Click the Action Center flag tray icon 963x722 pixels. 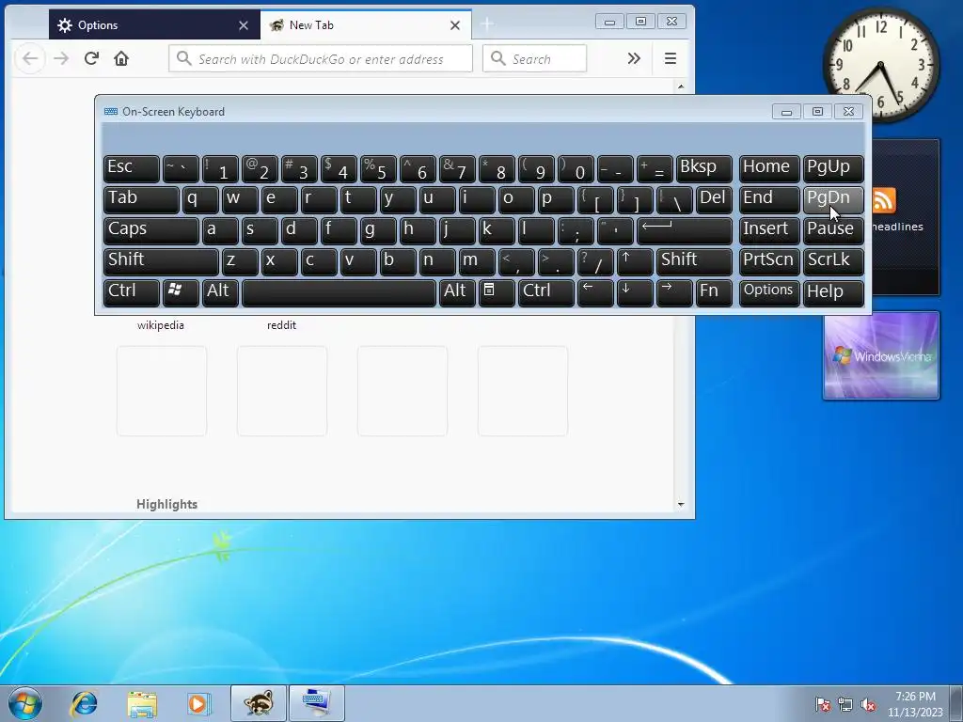coord(822,704)
